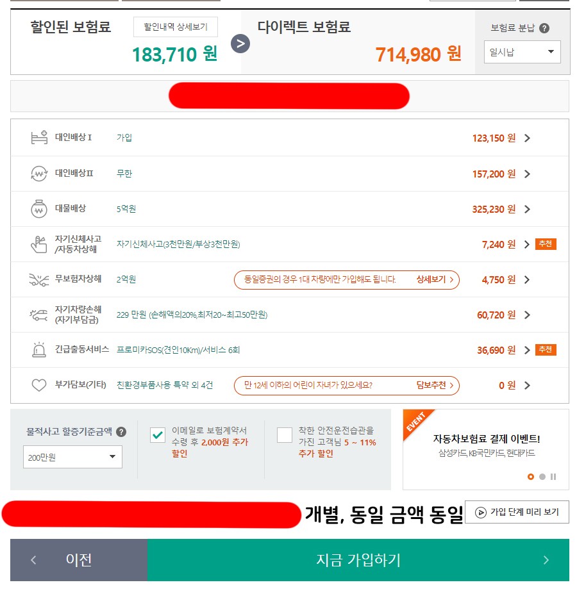Click the 대인배상 I 가입 value

(124, 137)
